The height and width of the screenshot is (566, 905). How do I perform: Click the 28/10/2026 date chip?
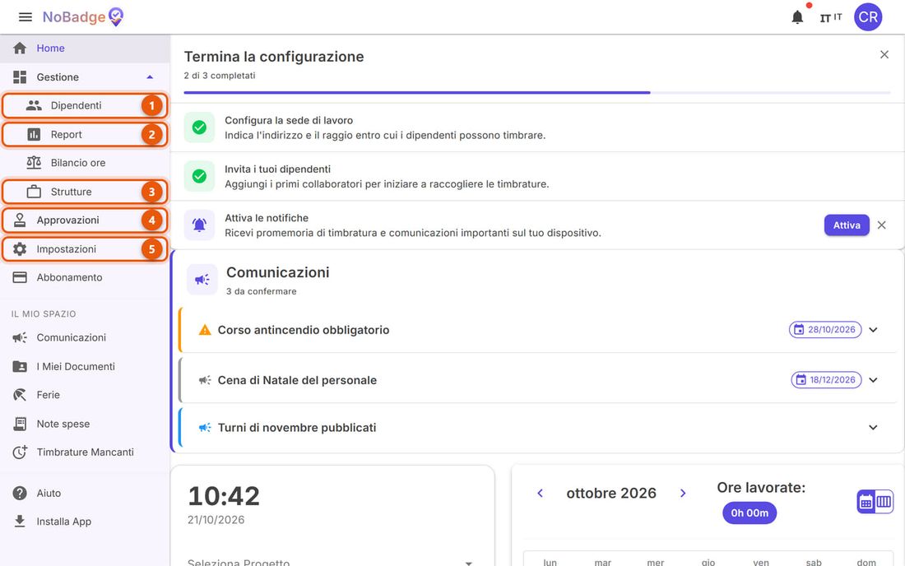click(825, 329)
